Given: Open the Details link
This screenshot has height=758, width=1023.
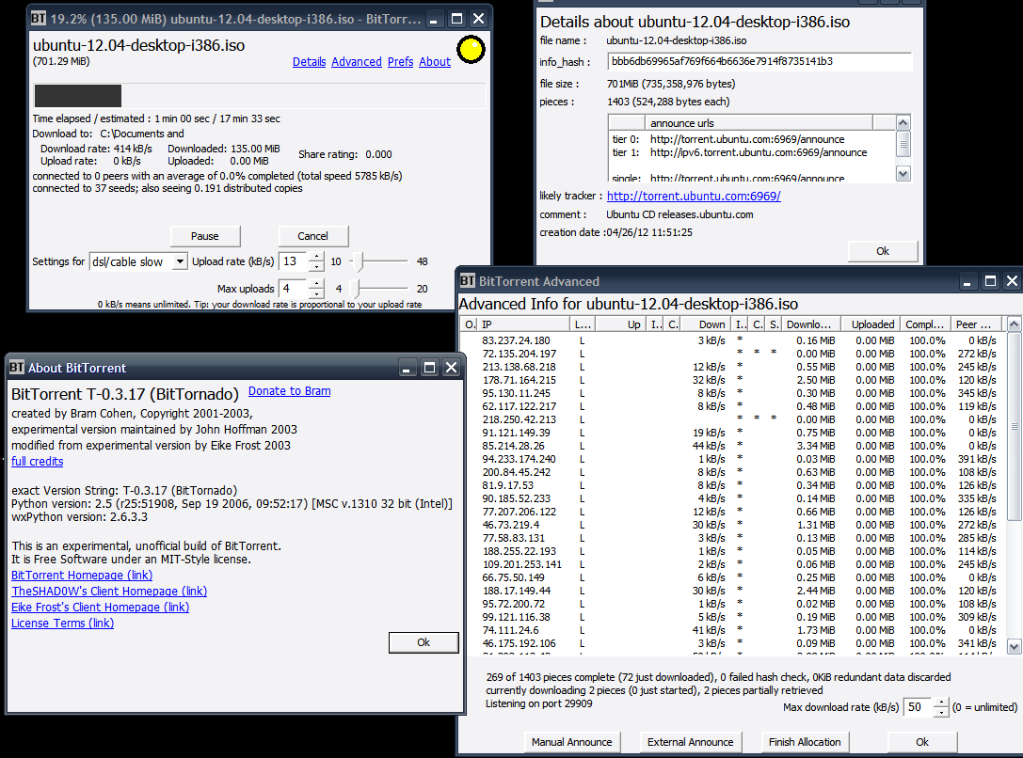Looking at the screenshot, I should [310, 62].
